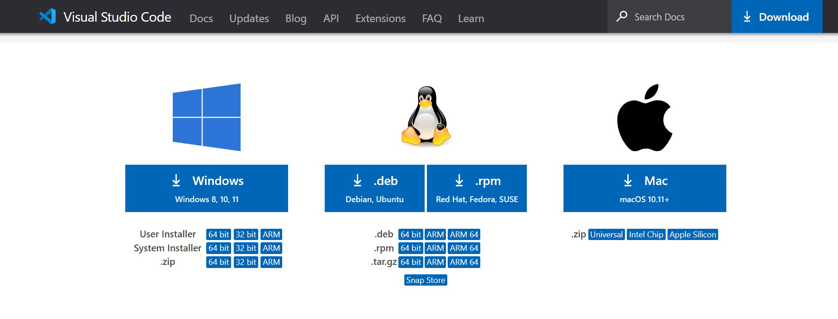Click the Apple logo image
Viewport: 838px width, 319px height.
coord(645,117)
